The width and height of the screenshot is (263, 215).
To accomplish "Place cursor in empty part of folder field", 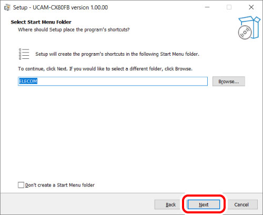I will click(123, 81).
